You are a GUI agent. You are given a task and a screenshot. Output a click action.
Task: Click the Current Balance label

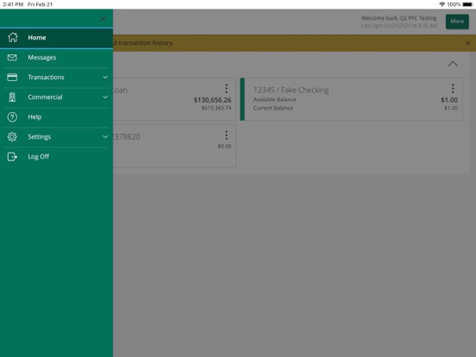tap(272, 108)
